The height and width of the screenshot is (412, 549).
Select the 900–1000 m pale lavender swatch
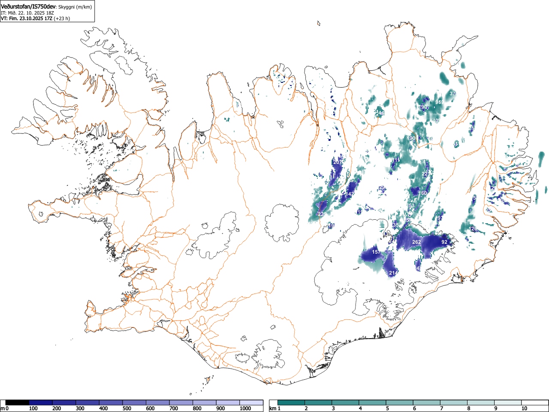(228, 403)
